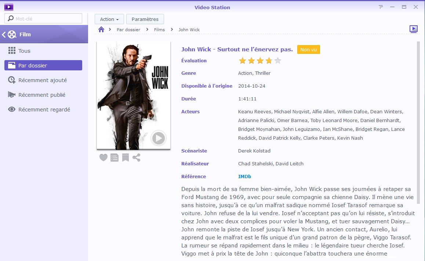Viewport: 425px width, 261px height.
Task: Collapse Film library with back chevron
Action: 4,34
